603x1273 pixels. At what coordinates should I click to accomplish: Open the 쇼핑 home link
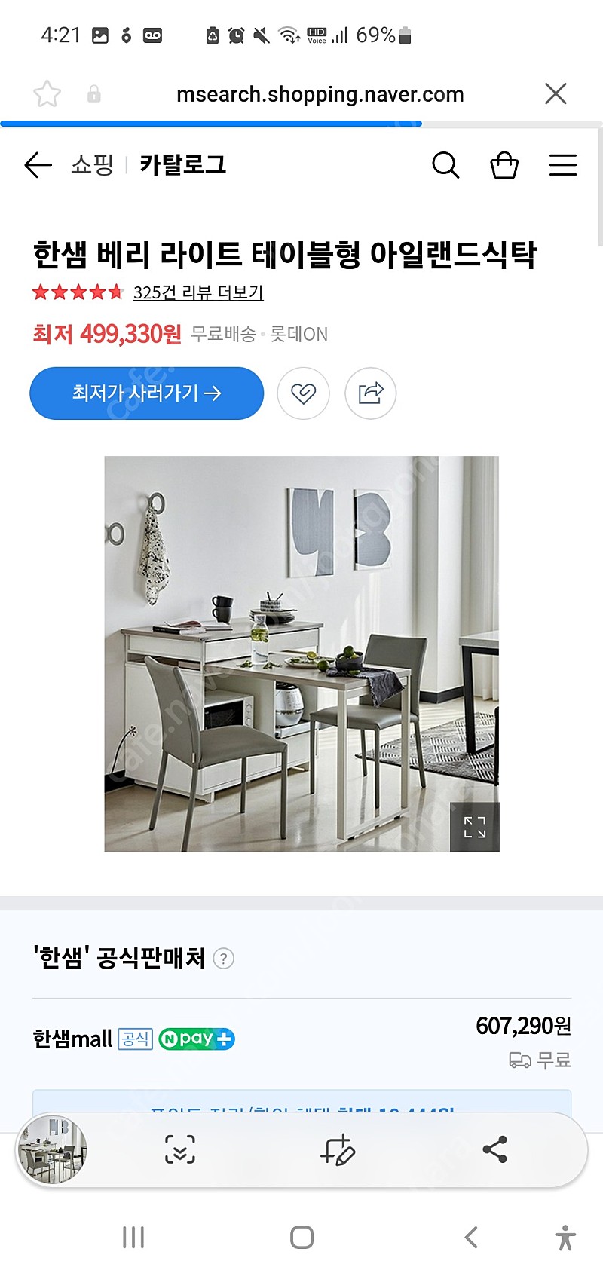pos(92,164)
